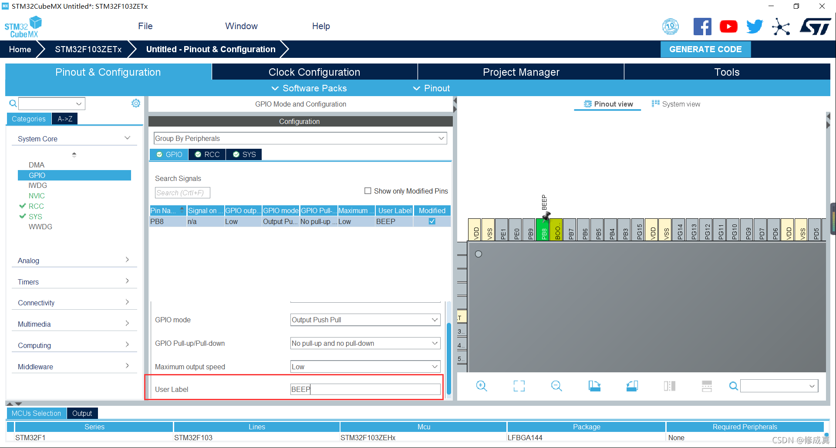This screenshot has height=448, width=836.
Task: Click the Search Signals input box
Action: click(x=182, y=193)
